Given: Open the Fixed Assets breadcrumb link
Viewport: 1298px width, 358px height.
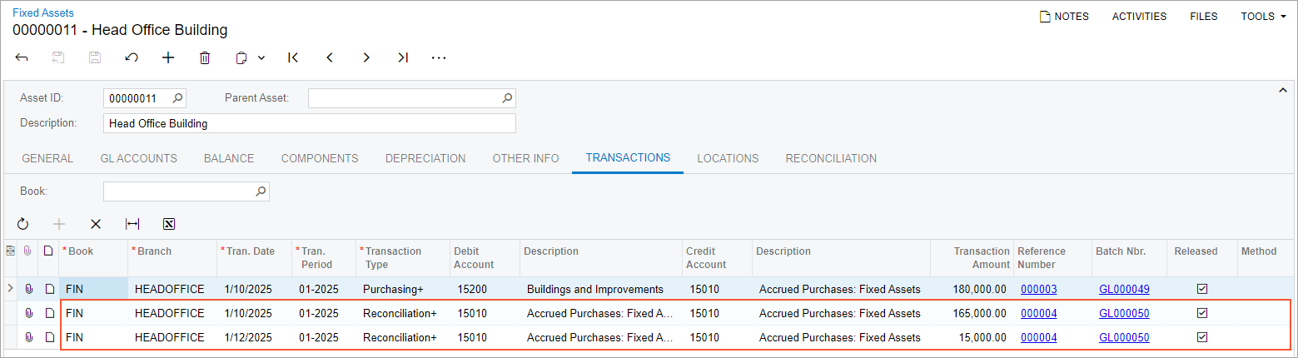Looking at the screenshot, I should pyautogui.click(x=43, y=12).
